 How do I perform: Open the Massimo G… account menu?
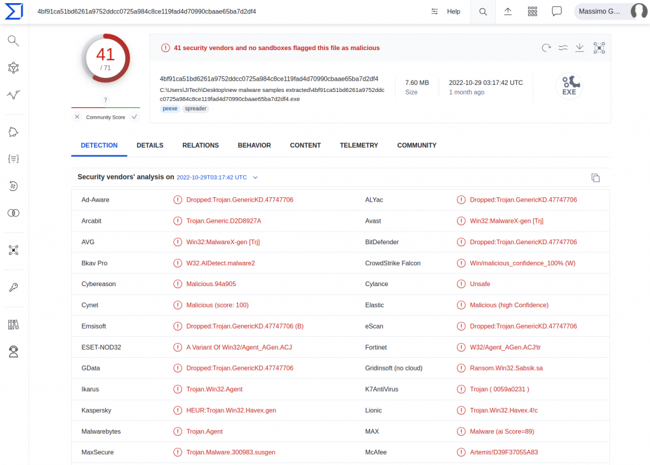(x=612, y=11)
